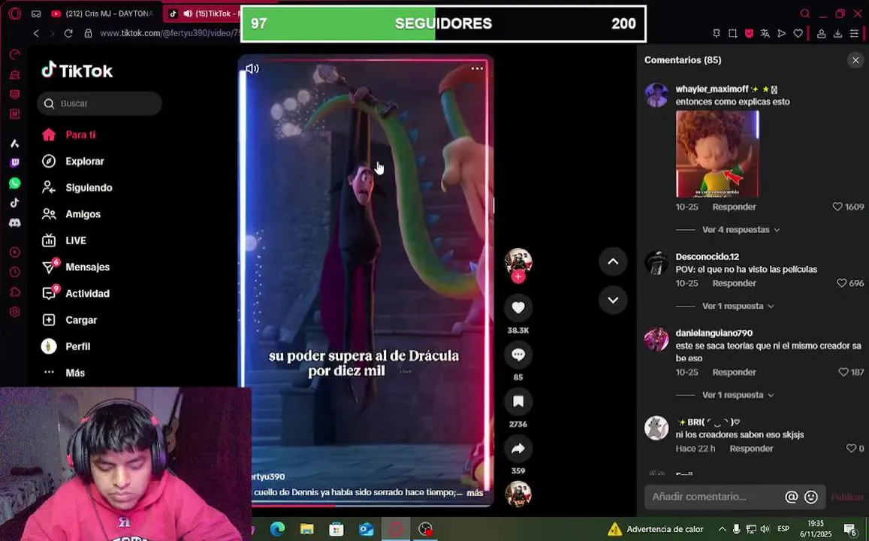Click the TikTok Buscar search field
Screen dimensions: 869x541
(x=100, y=104)
